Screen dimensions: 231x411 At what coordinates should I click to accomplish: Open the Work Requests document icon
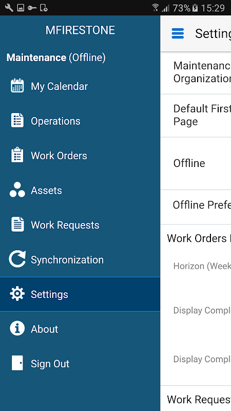(17, 225)
